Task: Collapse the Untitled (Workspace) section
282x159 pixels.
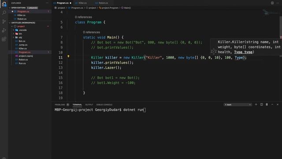Action: point(10,23)
